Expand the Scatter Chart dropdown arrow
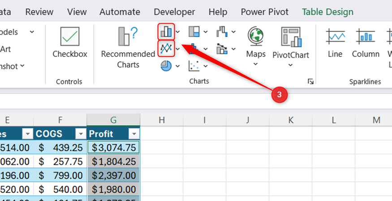The image size is (392, 201). (x=206, y=66)
